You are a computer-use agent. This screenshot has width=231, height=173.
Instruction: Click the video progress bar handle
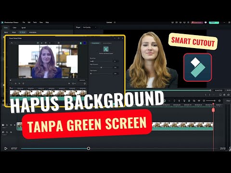point(89,148)
